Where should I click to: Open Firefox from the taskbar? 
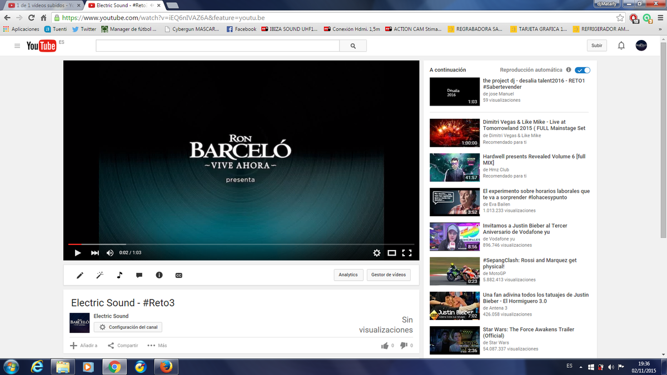click(165, 367)
